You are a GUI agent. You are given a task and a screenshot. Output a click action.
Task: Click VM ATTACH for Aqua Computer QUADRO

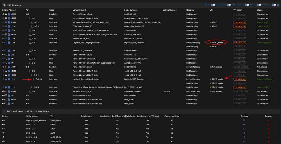pyautogui.click(x=240, y=30)
